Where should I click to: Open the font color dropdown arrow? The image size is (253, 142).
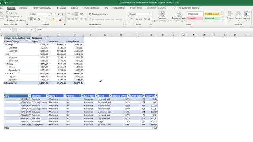point(63,19)
